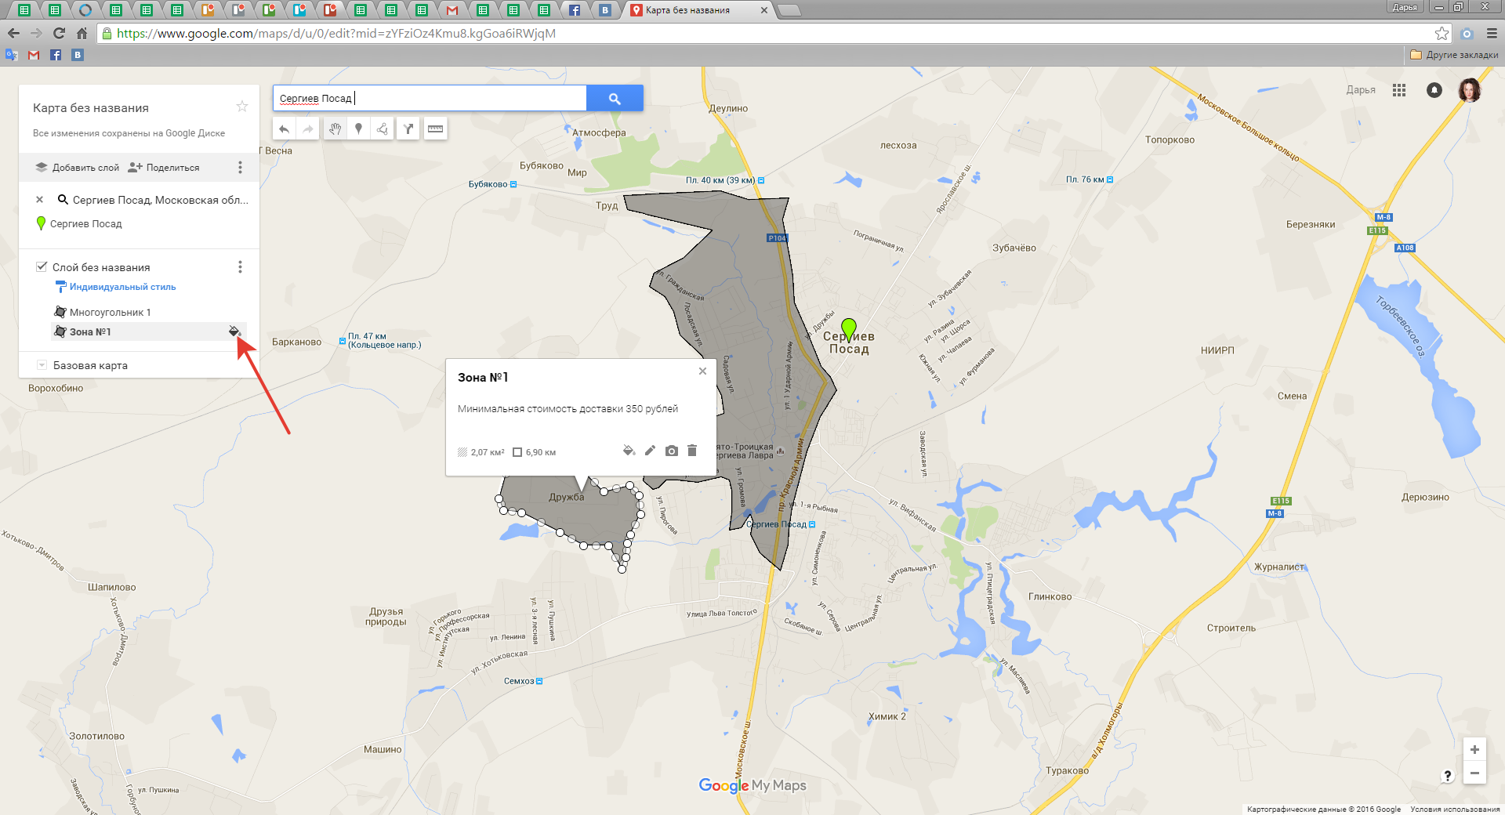Open the map options three-dot menu

pos(240,167)
